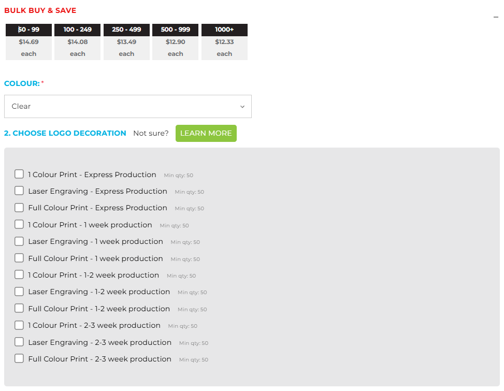Click the Learn More button
The image size is (504, 391).
pyautogui.click(x=206, y=133)
